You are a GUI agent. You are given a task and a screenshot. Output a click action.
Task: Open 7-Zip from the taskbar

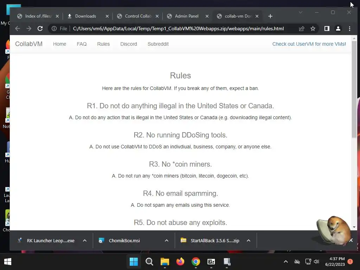click(x=211, y=262)
